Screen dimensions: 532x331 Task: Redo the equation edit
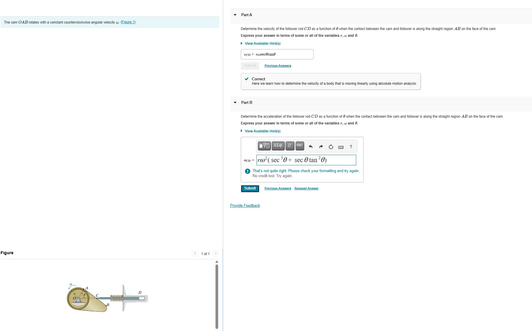tap(321, 146)
